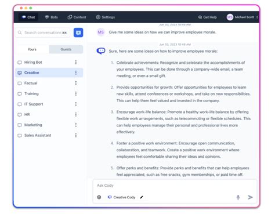Select the Creative Cody bot label
The width and height of the screenshot is (275, 221).
coord(121,197)
